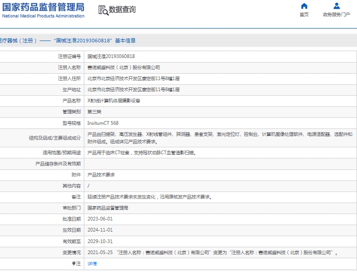Click the 第三类 management class value
The height and width of the screenshot is (273, 357).
(94, 112)
